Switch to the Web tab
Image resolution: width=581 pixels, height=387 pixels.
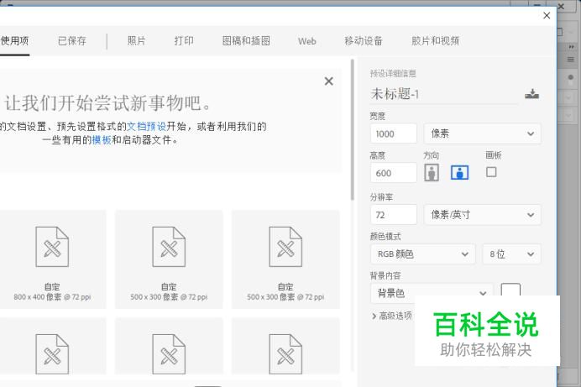pyautogui.click(x=307, y=41)
